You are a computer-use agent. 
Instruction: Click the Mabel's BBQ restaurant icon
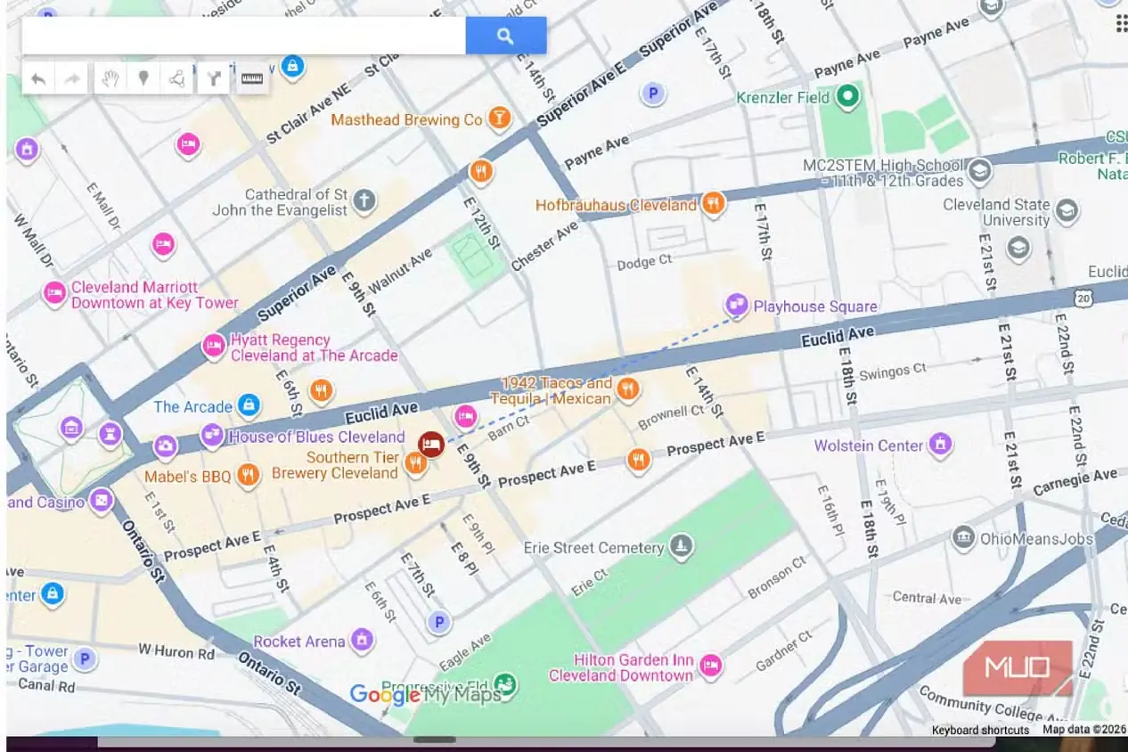coord(249,476)
